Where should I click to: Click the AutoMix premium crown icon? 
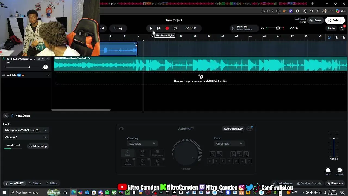coord(23,75)
